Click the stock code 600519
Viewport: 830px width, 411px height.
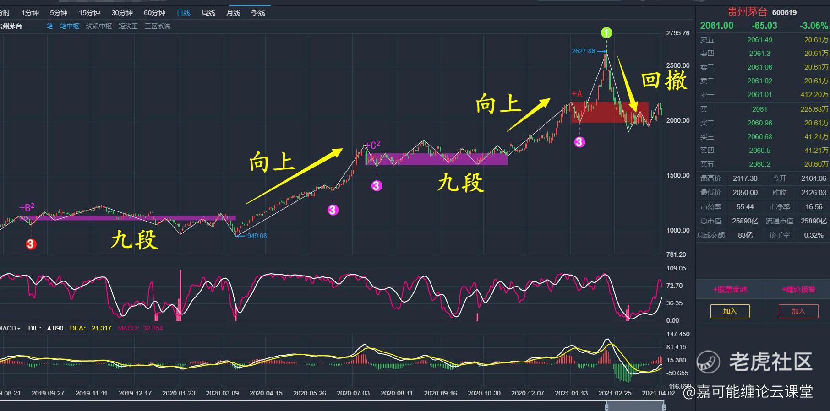[x=784, y=12]
